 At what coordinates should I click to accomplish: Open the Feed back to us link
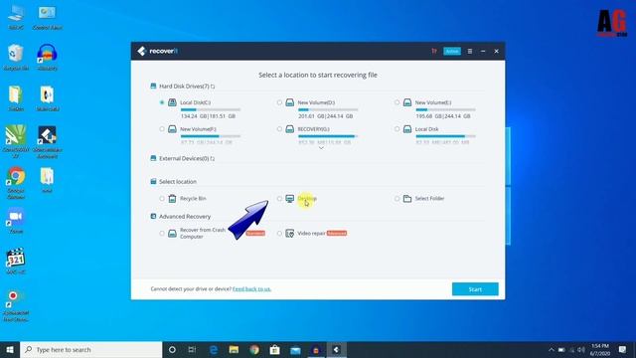click(251, 289)
